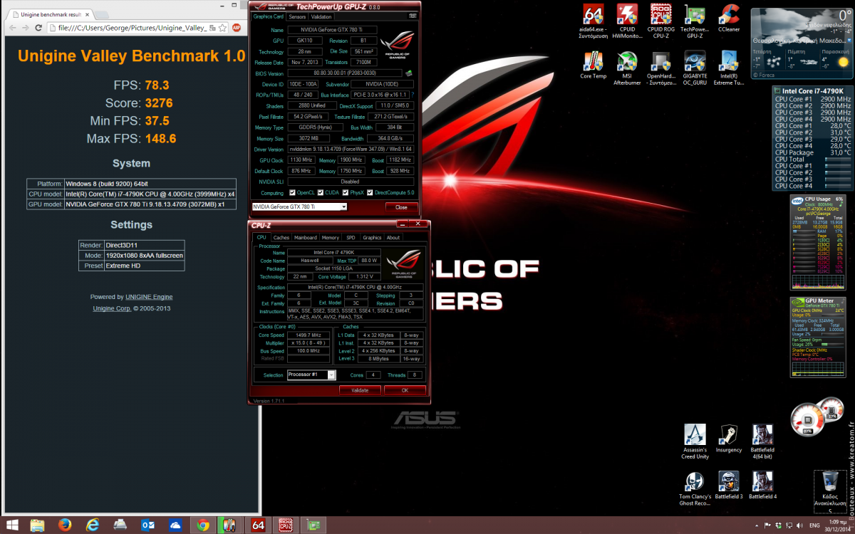Click the Score value 3276
The height and width of the screenshot is (534, 855).
[x=159, y=103]
